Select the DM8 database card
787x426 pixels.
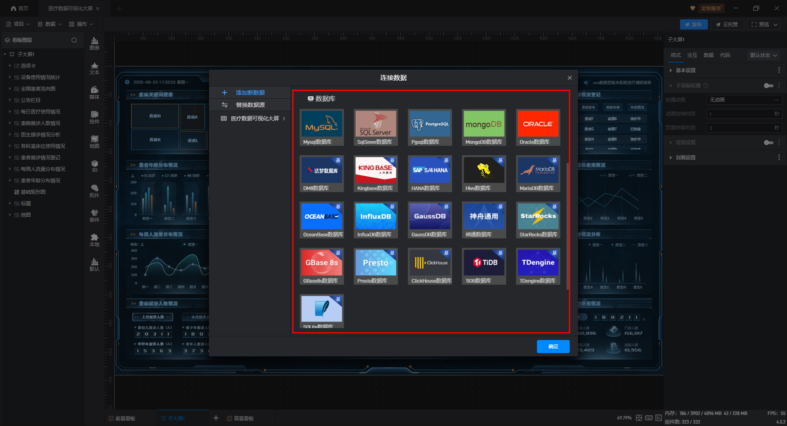322,174
